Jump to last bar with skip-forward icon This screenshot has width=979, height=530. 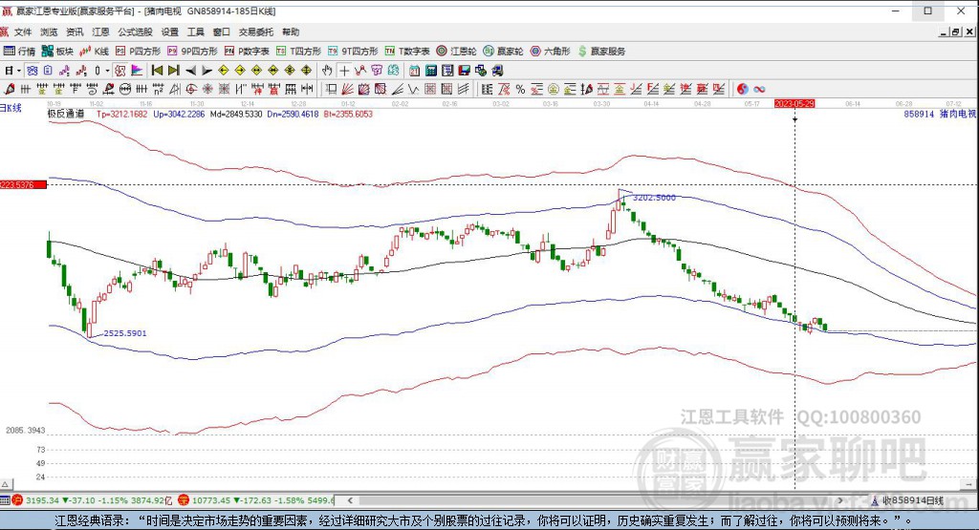(174, 71)
